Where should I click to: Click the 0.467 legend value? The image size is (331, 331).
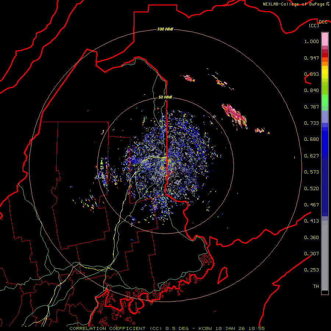coord(312,205)
